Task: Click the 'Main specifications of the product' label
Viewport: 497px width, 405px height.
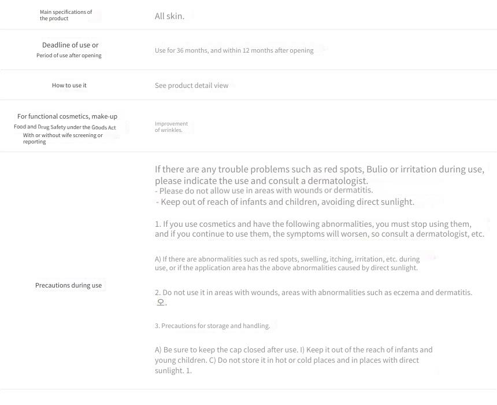Action: point(66,15)
